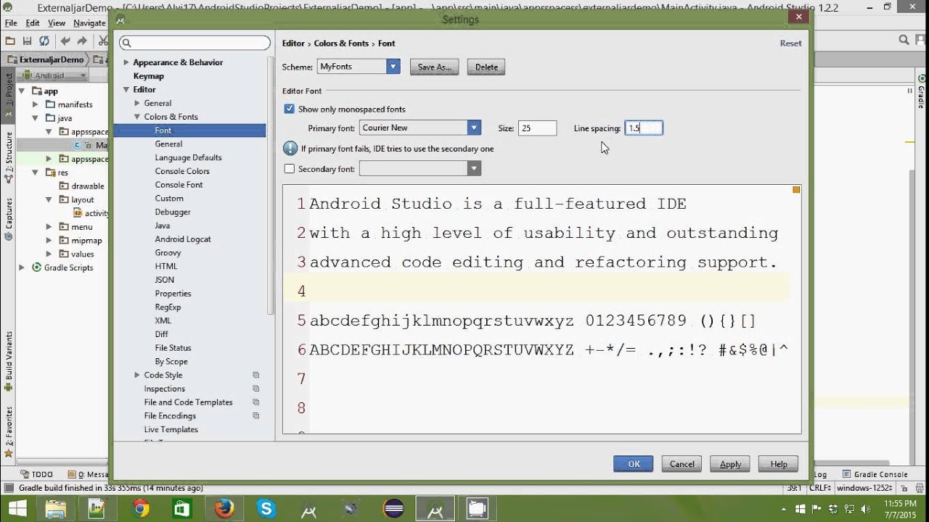Click the Save All toolbar icon

click(x=27, y=41)
